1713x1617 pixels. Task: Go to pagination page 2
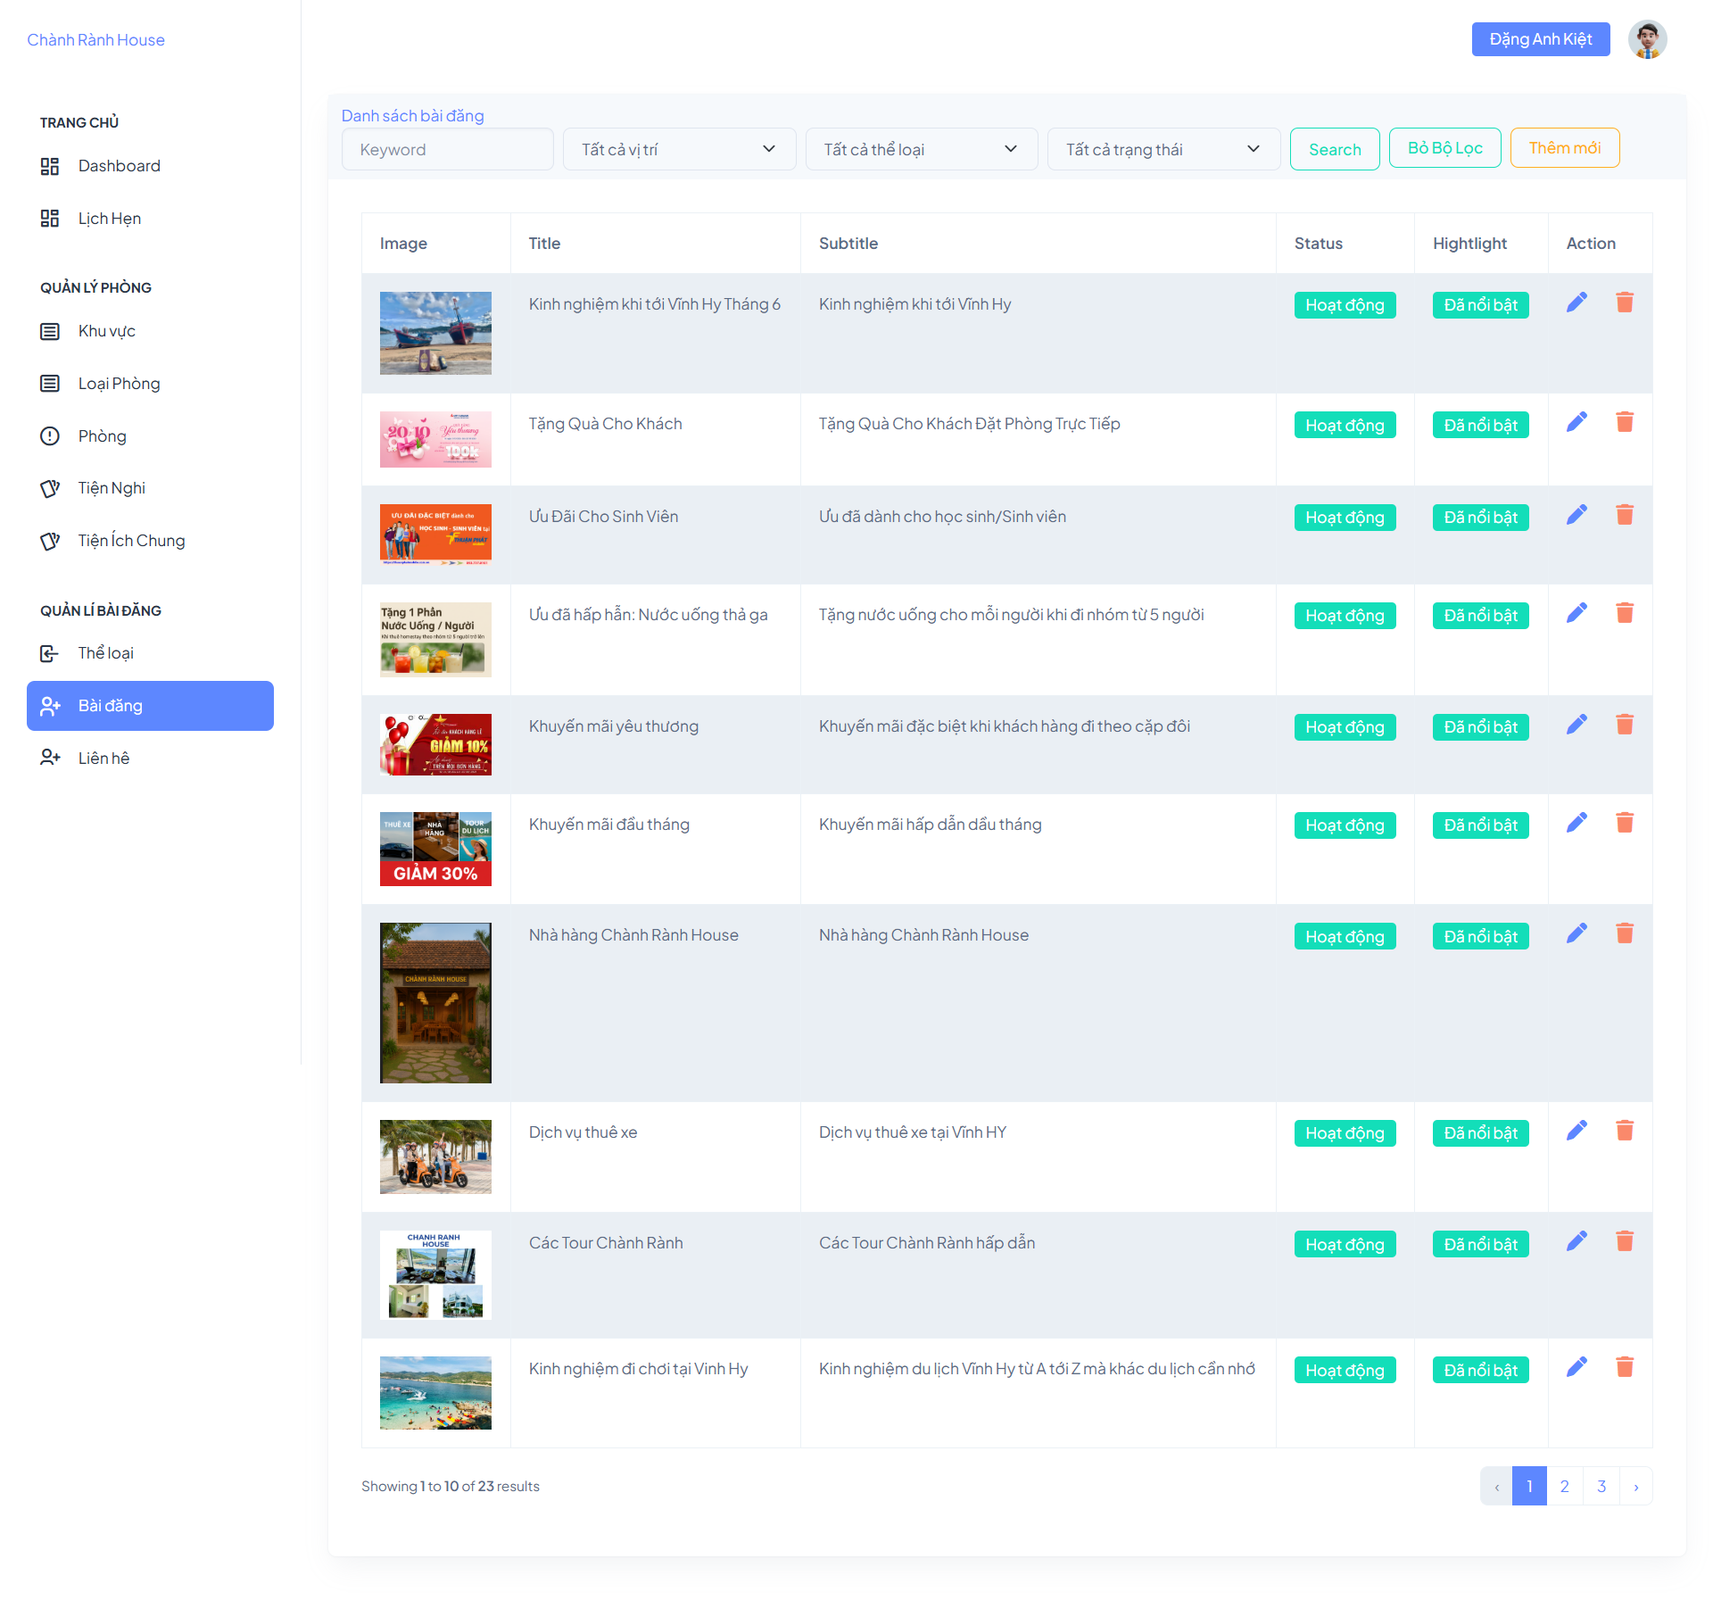pos(1565,1487)
